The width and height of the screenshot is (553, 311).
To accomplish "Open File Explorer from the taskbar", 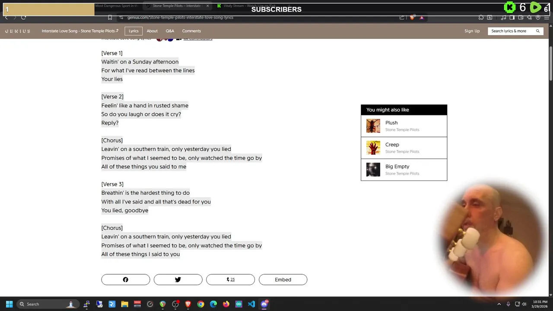I will [x=124, y=304].
